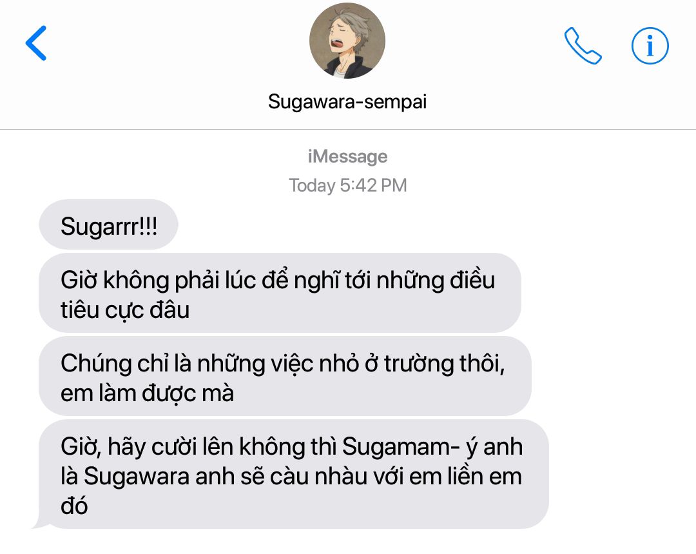
Task: Tap the Sugawara-sempai profile picture
Action: click(x=347, y=41)
